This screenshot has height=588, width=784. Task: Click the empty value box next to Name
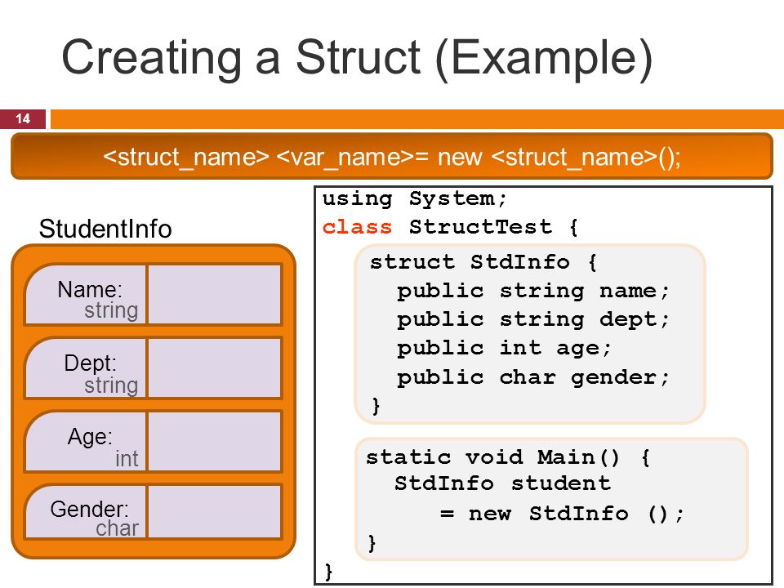[x=215, y=295]
